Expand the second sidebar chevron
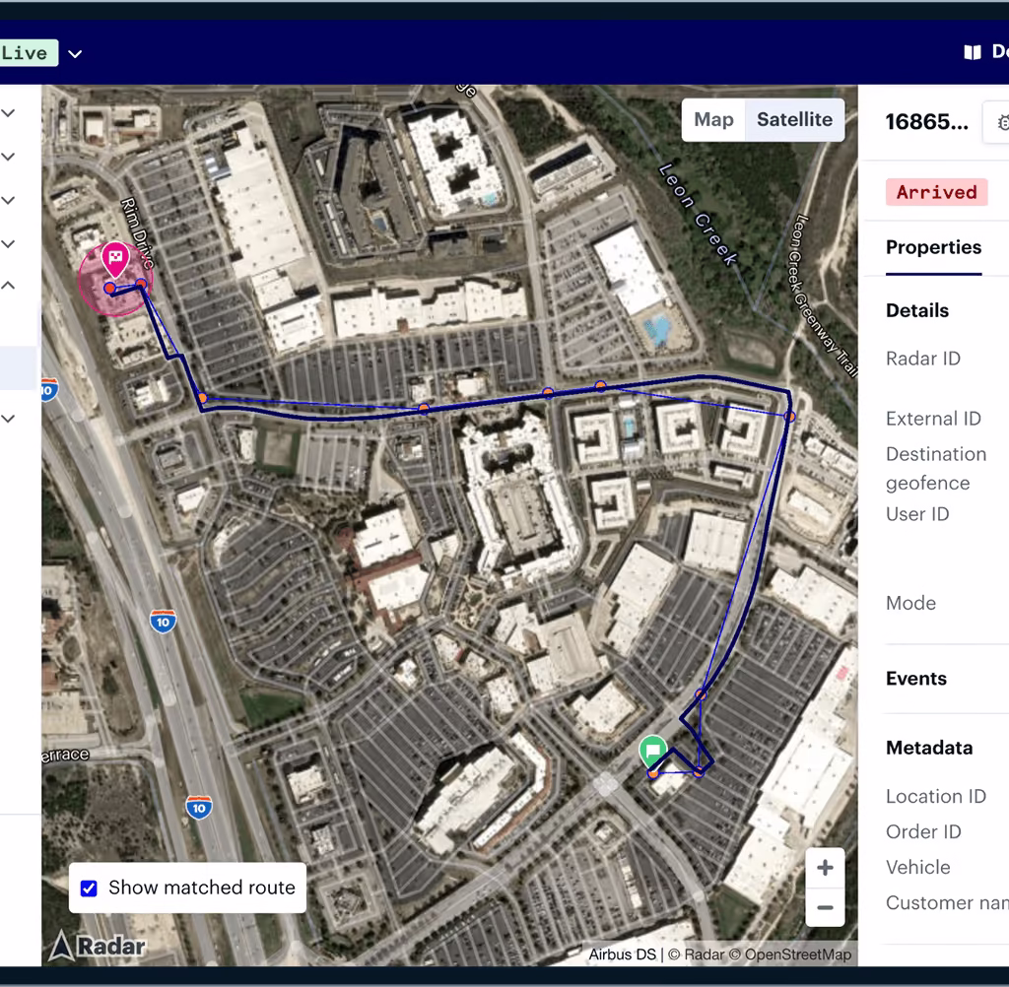Image resolution: width=1009 pixels, height=987 pixels. (8, 157)
